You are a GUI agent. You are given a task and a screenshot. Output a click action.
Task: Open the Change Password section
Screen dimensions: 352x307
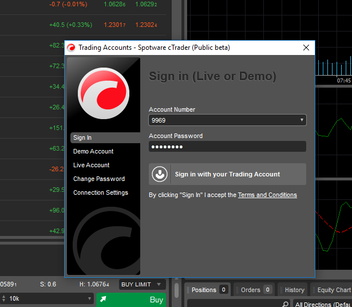tap(99, 179)
